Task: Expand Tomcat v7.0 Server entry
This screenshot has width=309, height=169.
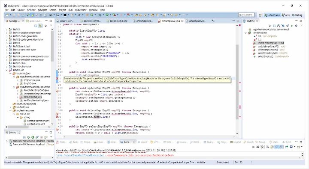Action: 7,141
